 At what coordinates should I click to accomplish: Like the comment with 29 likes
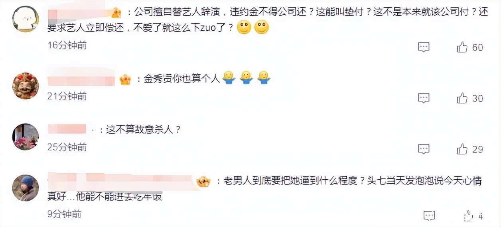coord(462,149)
